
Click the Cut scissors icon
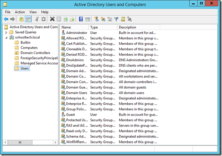(x=37, y=19)
